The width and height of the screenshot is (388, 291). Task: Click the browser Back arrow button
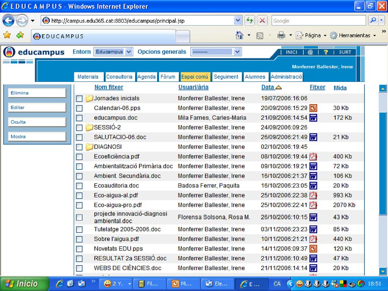coord(8,20)
